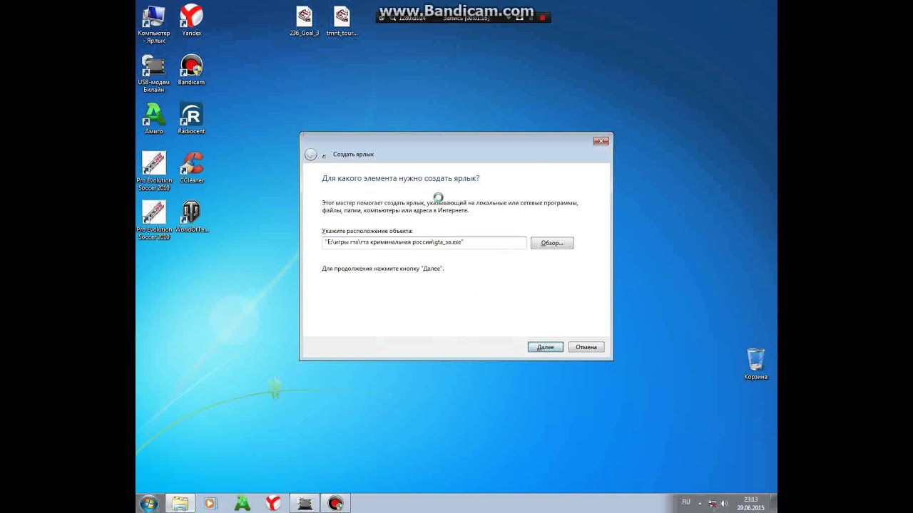The height and width of the screenshot is (513, 913).
Task: Open media player taskbar icon
Action: click(210, 503)
